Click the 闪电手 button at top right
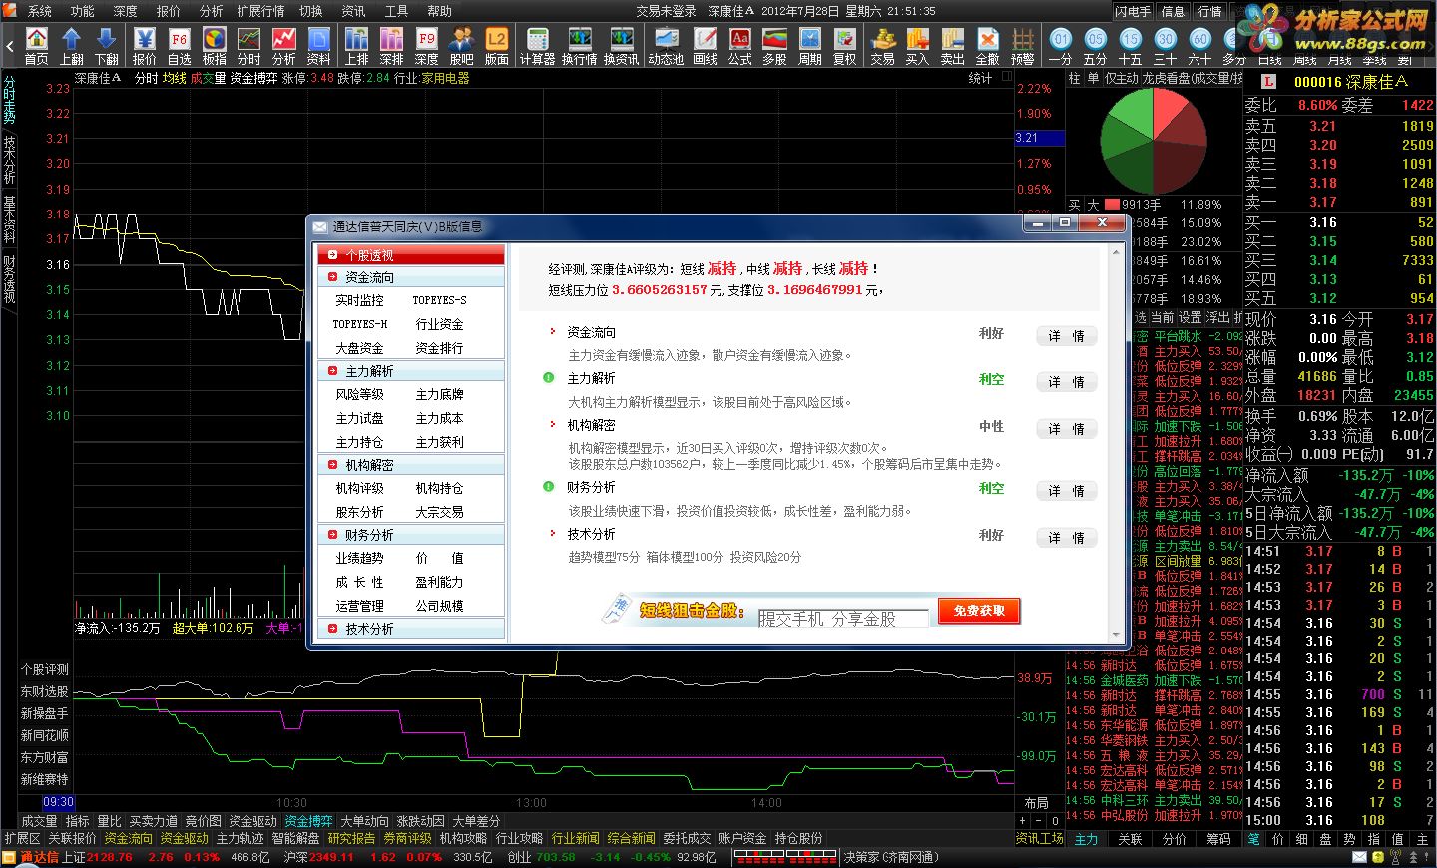 (1134, 11)
